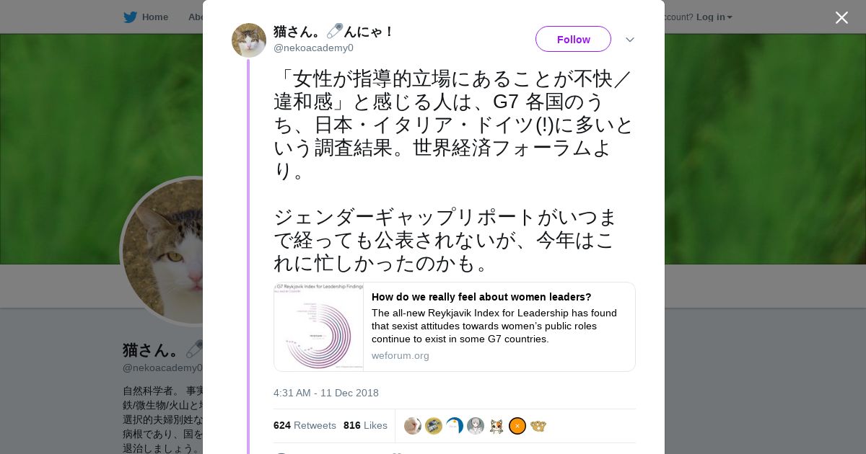The width and height of the screenshot is (866, 454).
Task: Click the Reykjavik Index chart thumbnail
Action: (x=319, y=327)
